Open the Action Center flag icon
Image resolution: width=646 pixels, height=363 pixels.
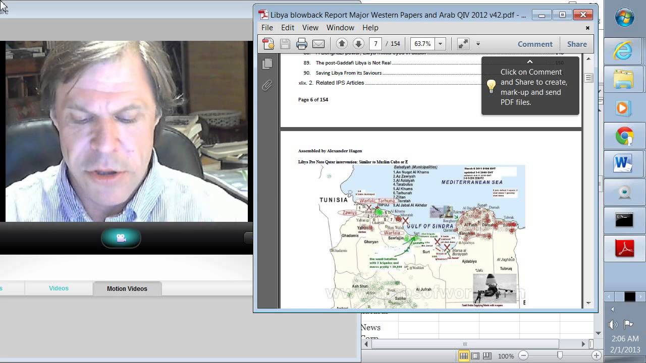(628, 324)
